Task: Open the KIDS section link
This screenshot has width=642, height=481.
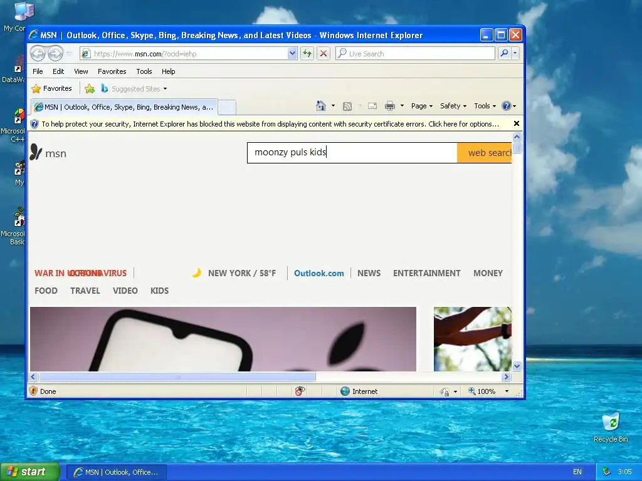Action: tap(159, 291)
